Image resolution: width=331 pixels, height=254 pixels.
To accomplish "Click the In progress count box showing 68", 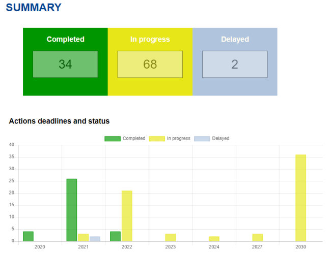I will click(x=150, y=64).
